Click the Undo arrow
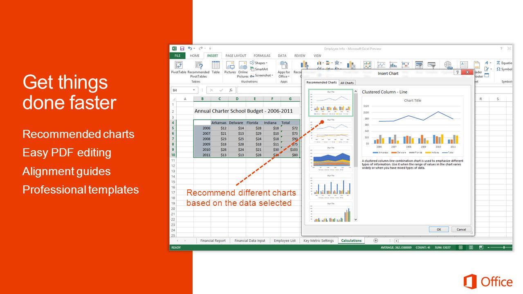523x294 pixels. tap(190, 48)
